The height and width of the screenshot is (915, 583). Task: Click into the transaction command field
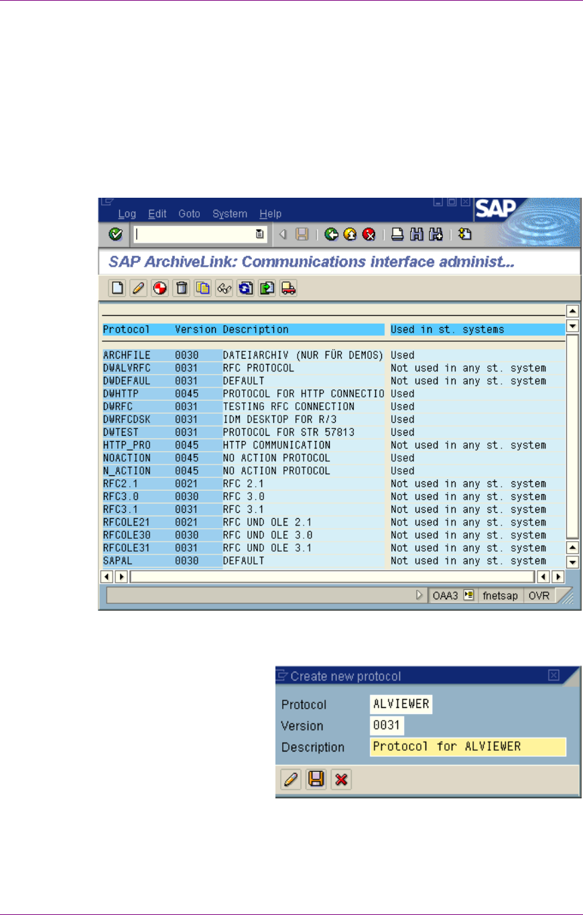pos(193,235)
